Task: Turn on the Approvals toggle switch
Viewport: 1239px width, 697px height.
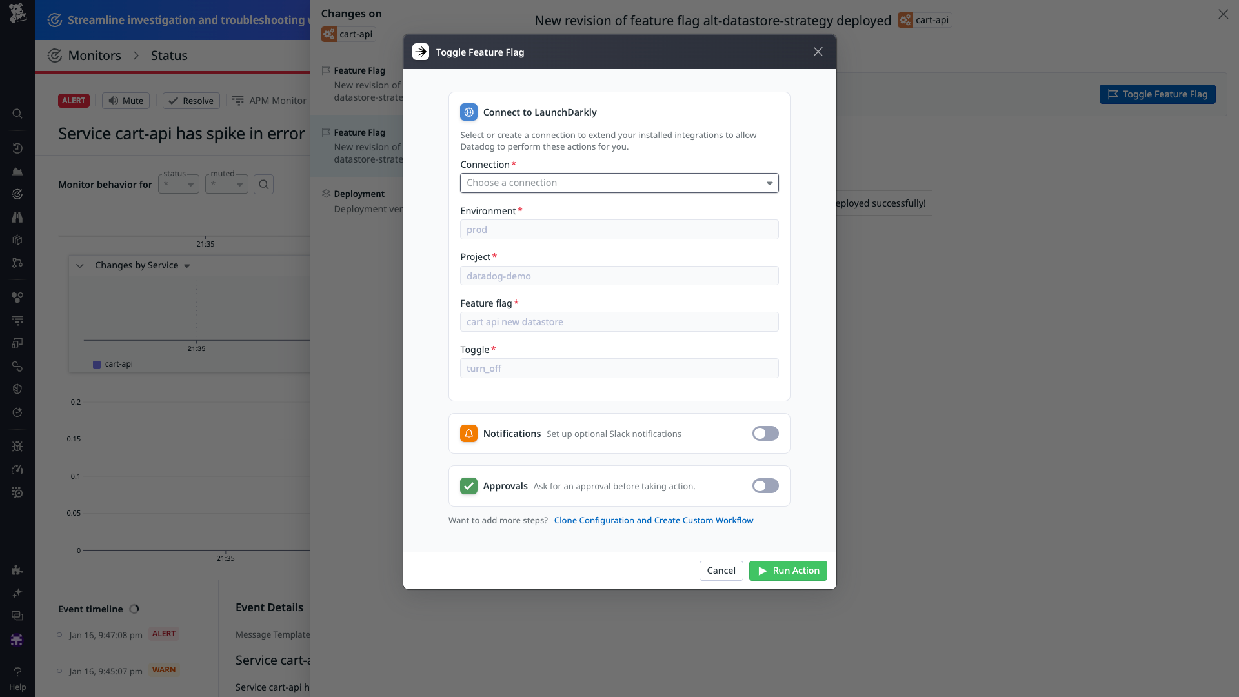Action: coord(765,485)
